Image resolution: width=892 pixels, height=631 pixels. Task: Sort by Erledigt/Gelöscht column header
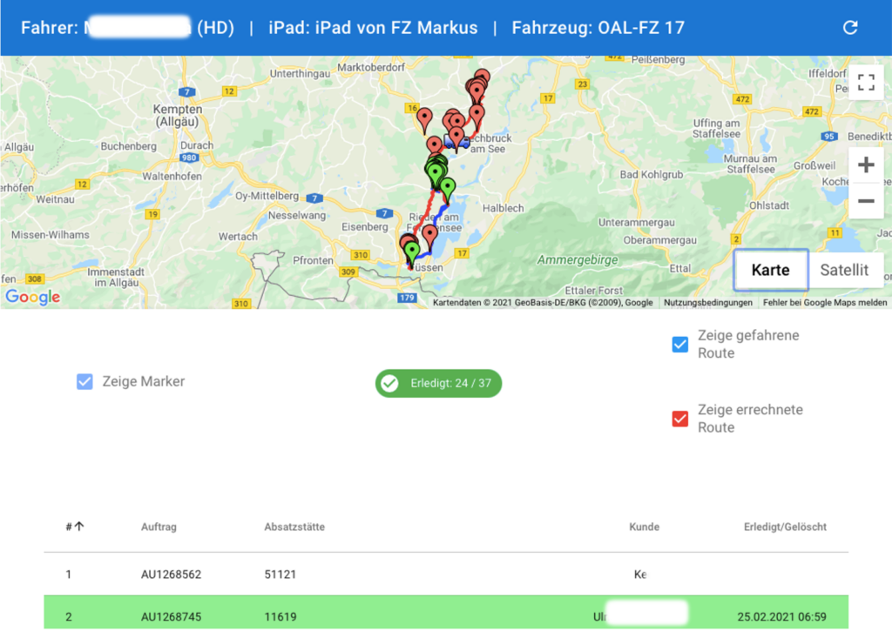[x=784, y=527]
